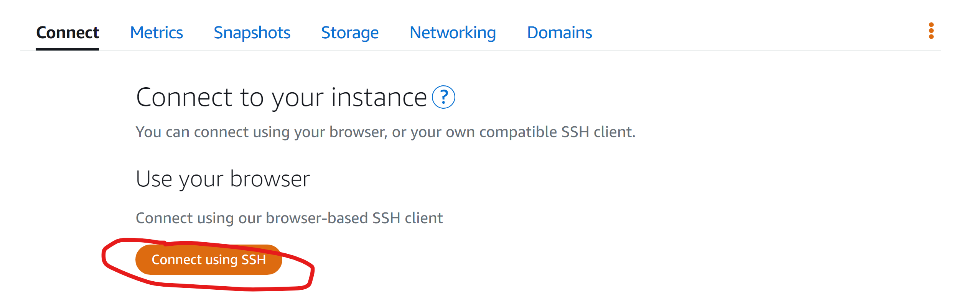Viewport: 967px width, 292px height.
Task: Go to the Networking tab
Action: click(453, 33)
